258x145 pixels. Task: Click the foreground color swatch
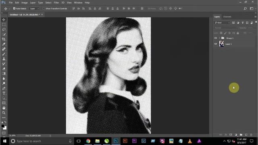point(3,126)
